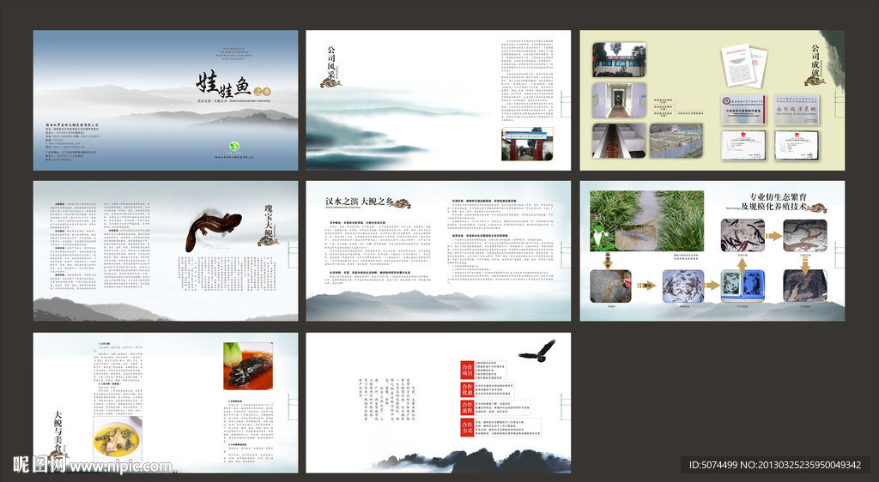Click the 汉水之滨 大鲵之乡 heading

pos(360,201)
